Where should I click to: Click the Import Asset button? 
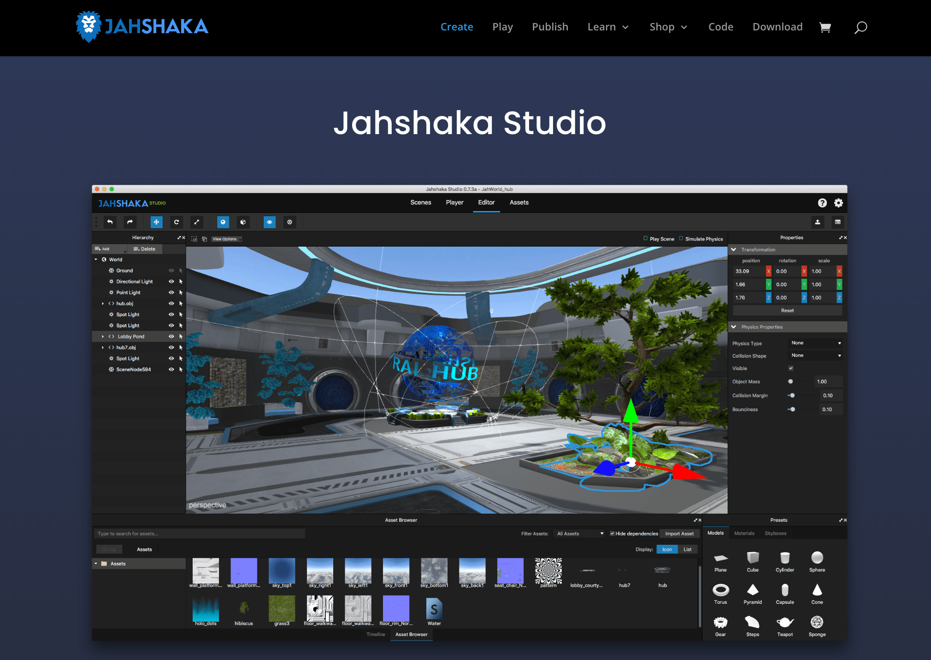coord(679,534)
